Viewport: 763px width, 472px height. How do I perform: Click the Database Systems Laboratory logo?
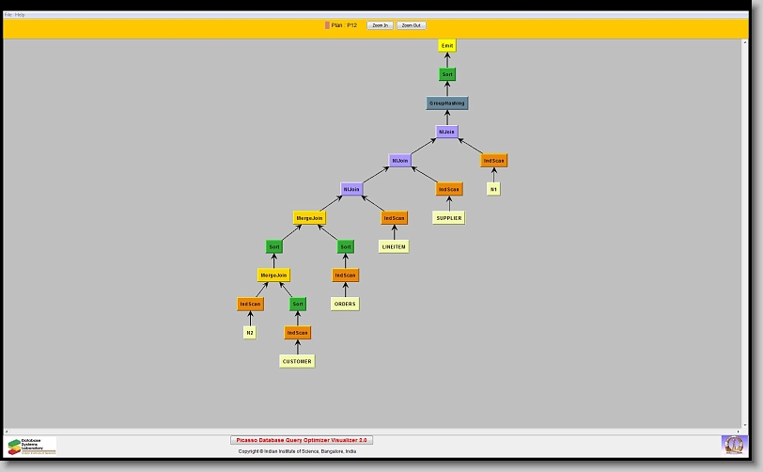tap(32, 446)
